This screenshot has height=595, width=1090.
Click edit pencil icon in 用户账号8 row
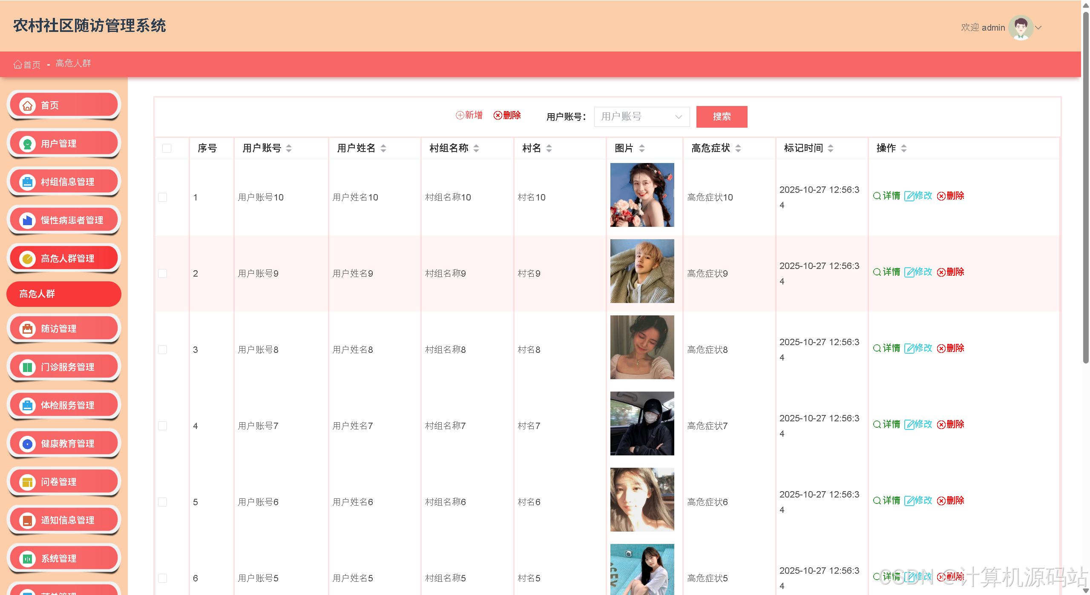click(x=909, y=349)
